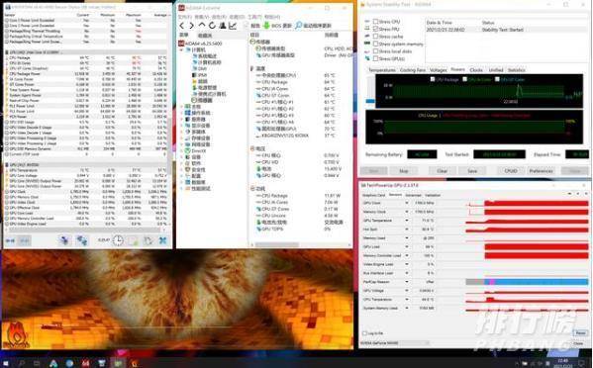Open GPU Load sensor dropdown in GPU-Z

pos(407,246)
